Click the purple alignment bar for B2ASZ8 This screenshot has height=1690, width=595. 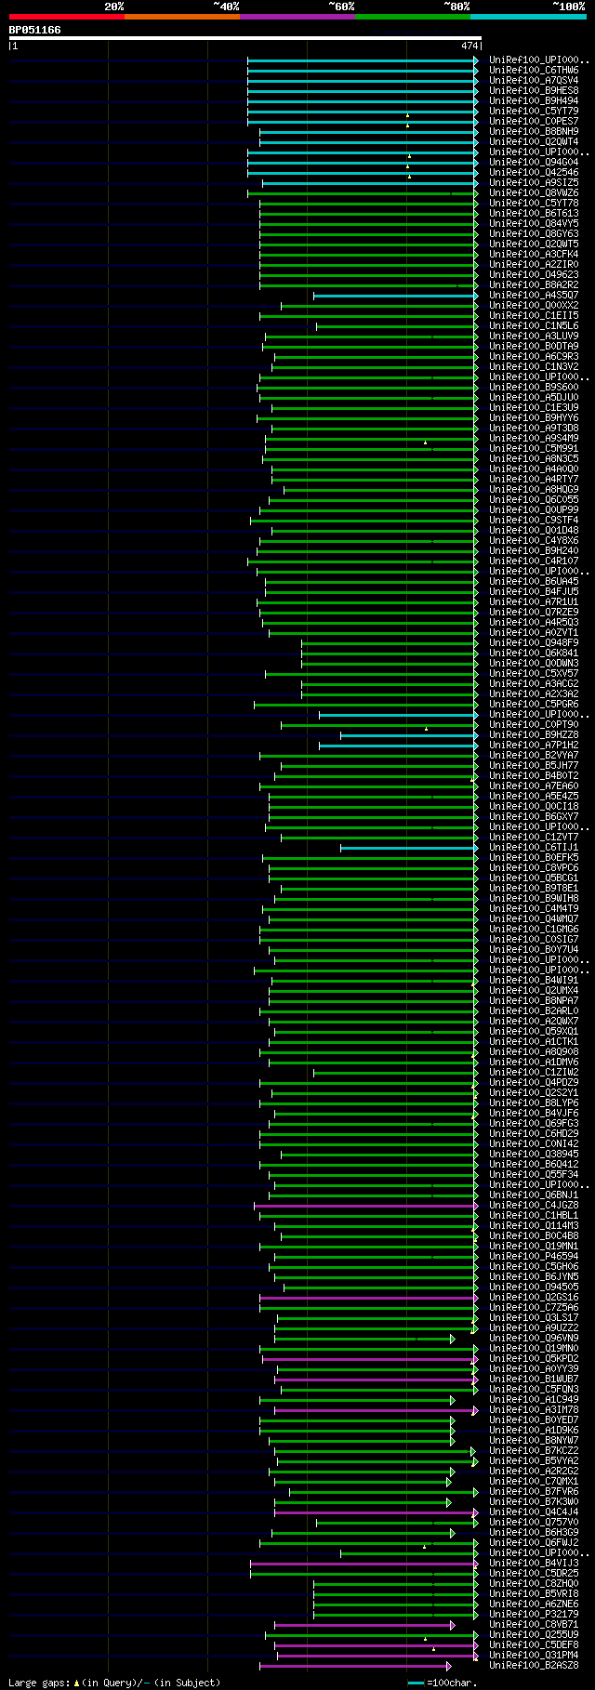(x=355, y=1666)
